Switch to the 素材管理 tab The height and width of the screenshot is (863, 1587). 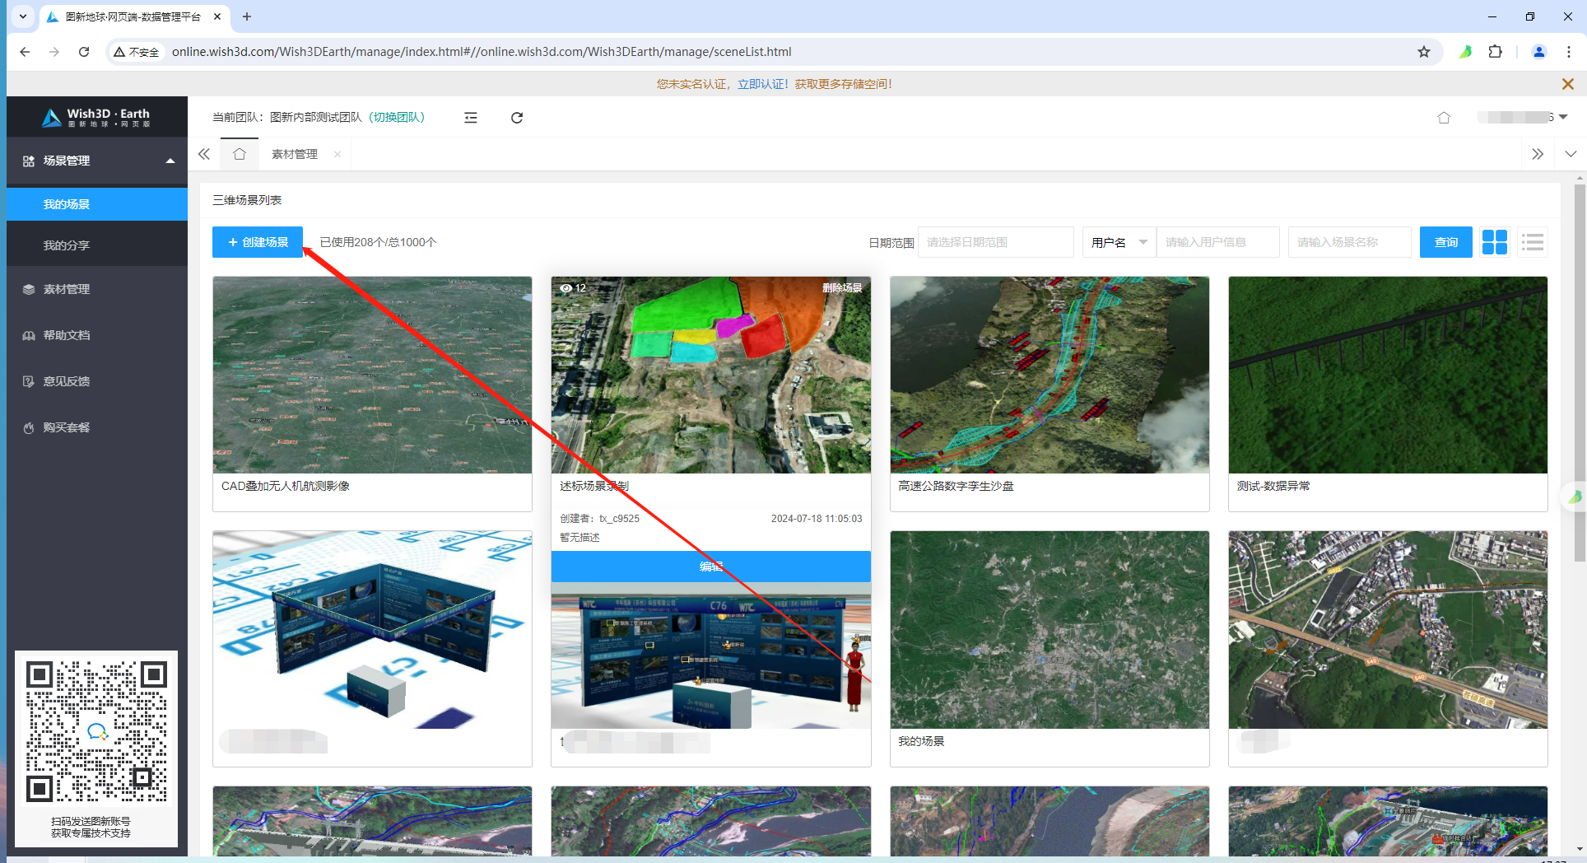pos(295,154)
